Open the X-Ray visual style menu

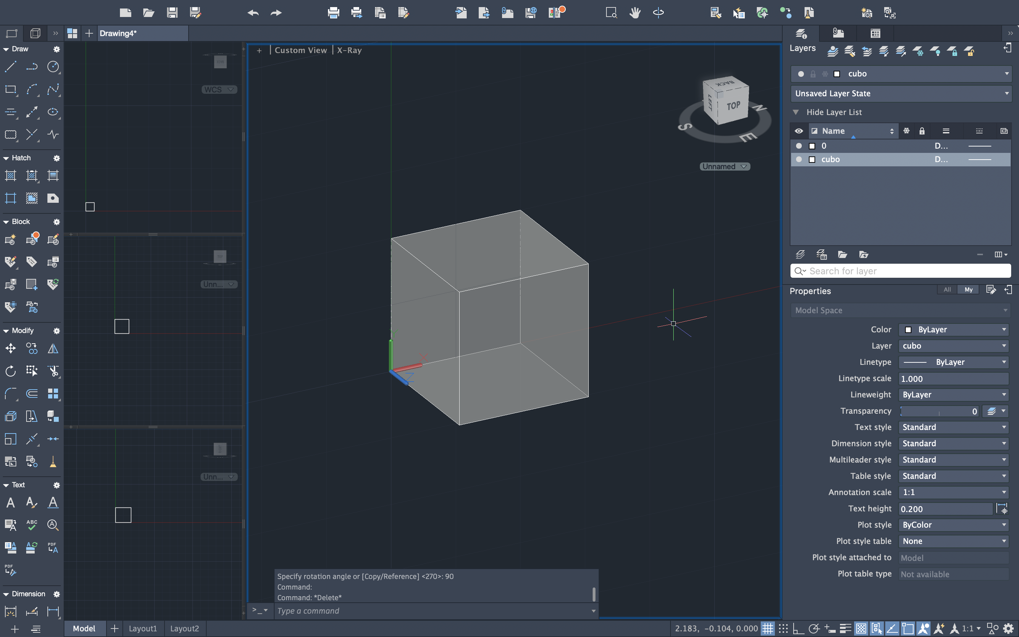(x=349, y=50)
